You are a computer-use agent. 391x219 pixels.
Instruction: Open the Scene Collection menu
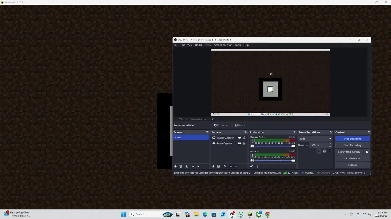(223, 45)
